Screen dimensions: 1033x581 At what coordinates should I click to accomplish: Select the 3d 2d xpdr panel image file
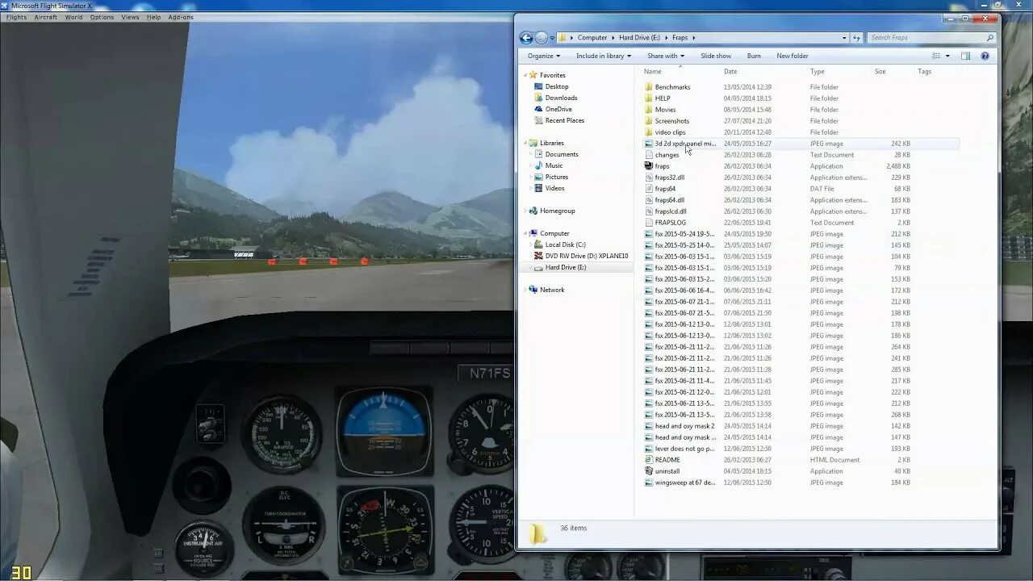point(685,143)
